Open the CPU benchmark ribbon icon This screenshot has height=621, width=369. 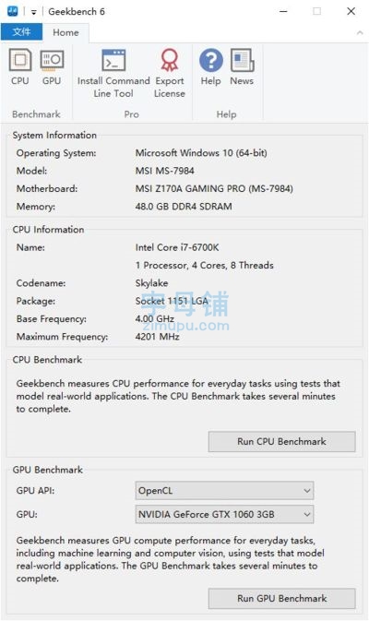[20, 67]
